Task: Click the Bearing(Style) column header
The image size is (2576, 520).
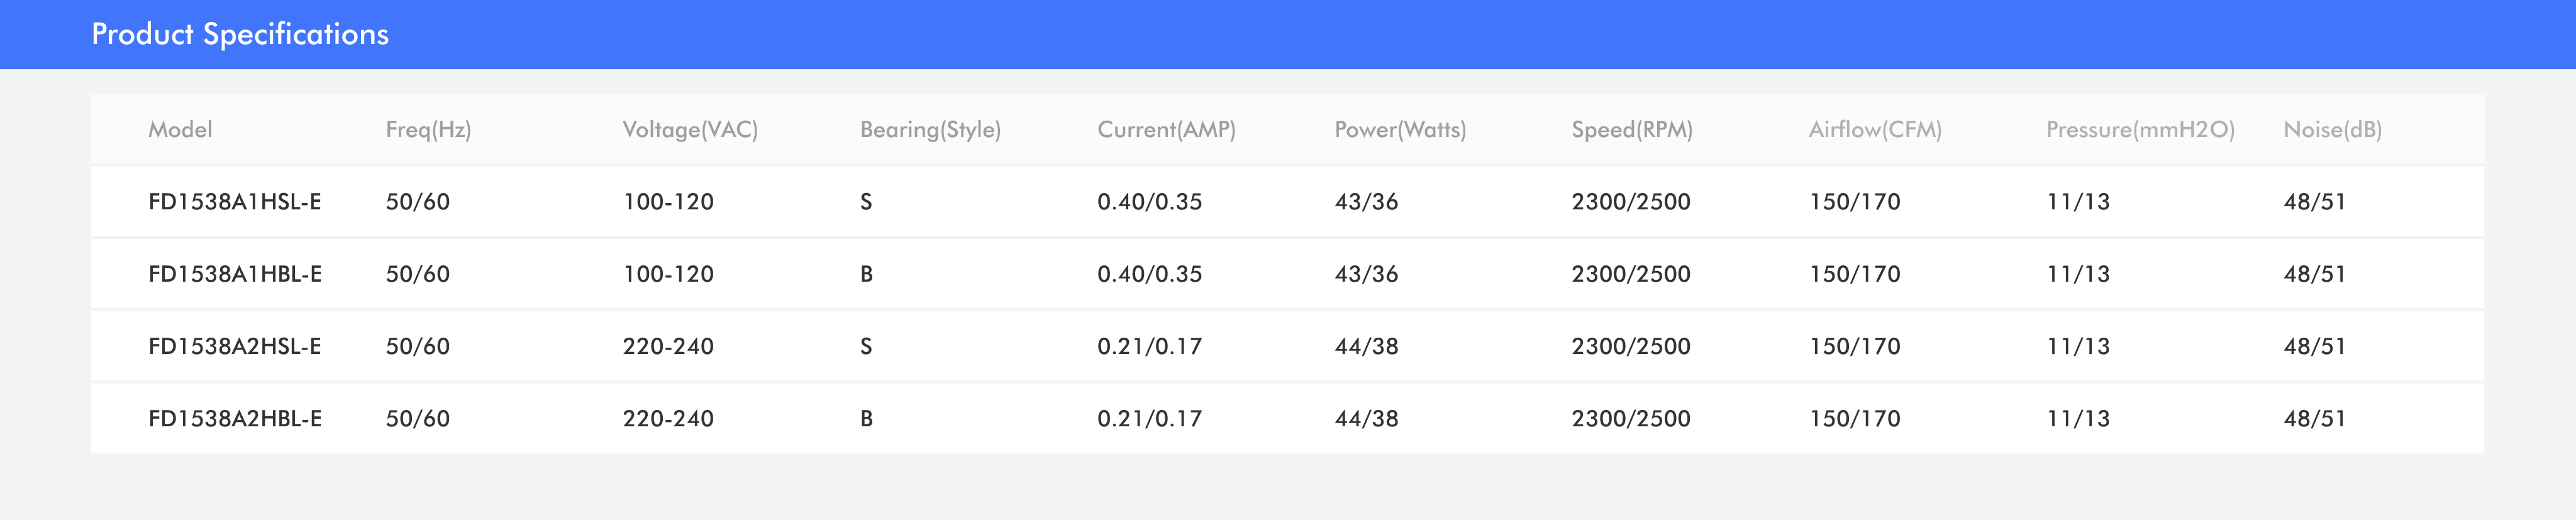Action: [x=930, y=129]
